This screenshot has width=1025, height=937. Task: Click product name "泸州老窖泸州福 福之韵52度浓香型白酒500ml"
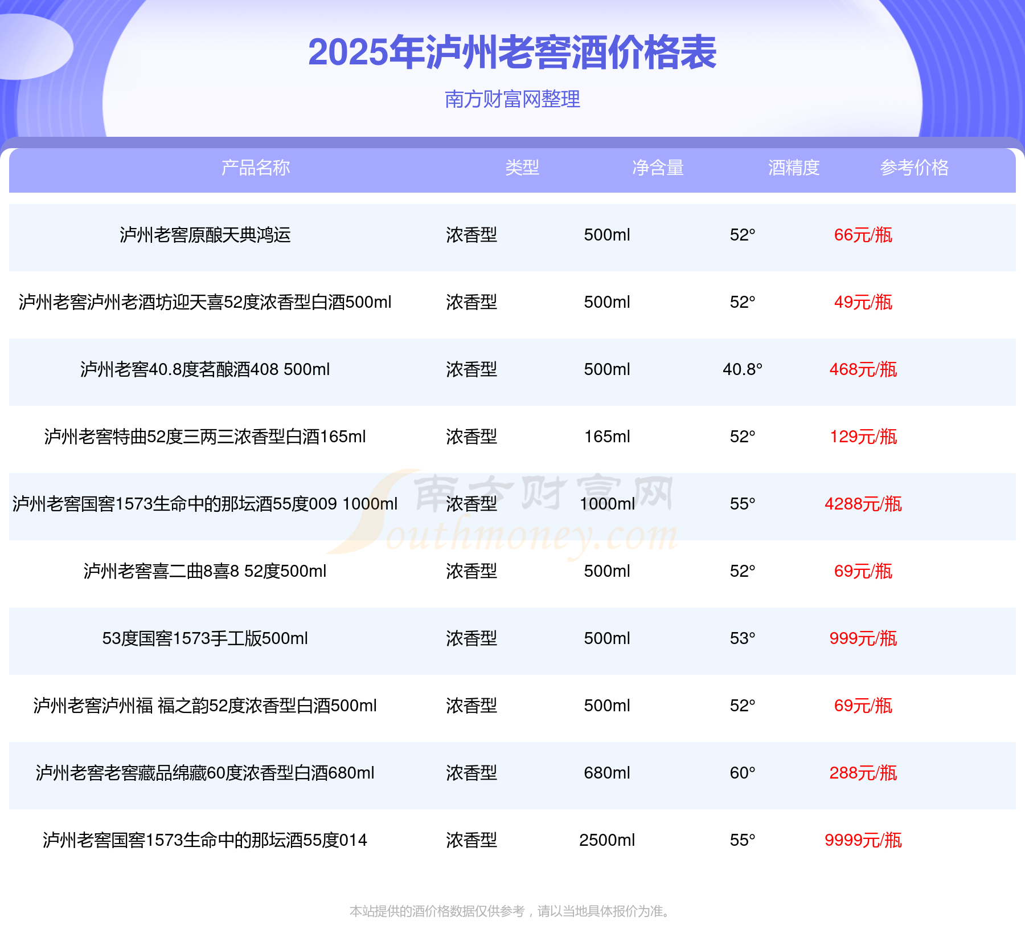click(x=205, y=706)
